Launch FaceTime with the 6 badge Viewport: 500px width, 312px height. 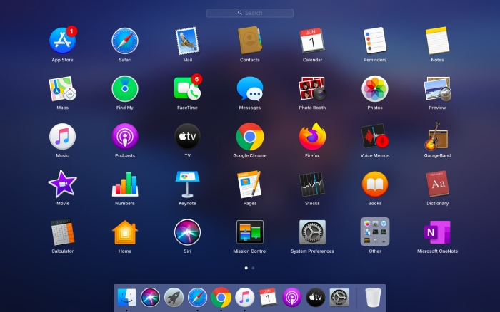187,89
